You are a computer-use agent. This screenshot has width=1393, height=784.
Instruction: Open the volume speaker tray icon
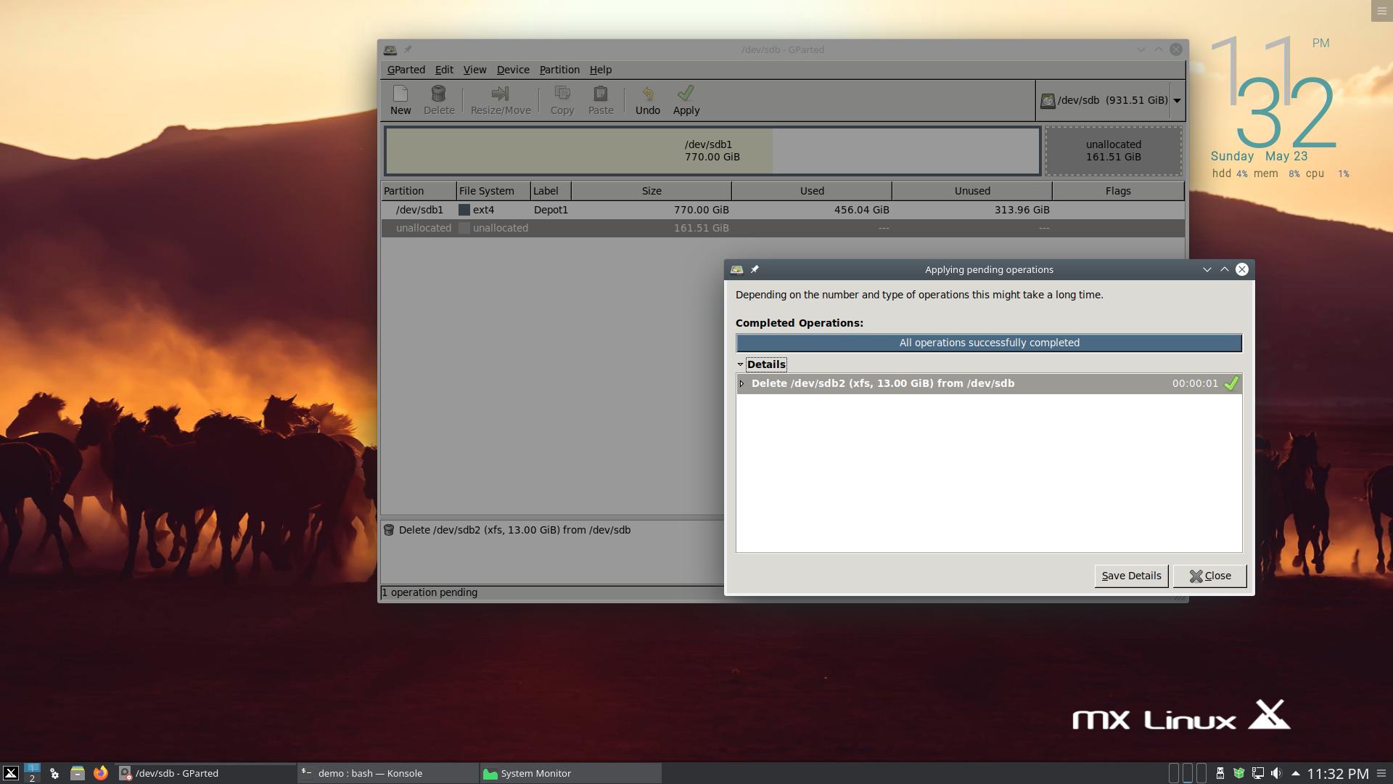pyautogui.click(x=1277, y=773)
